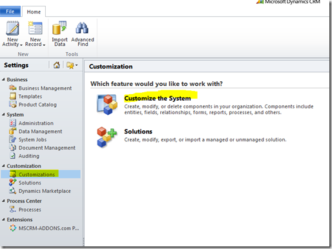
Task: Select Dynamics Marketplace in sidebar
Action: [x=45, y=191]
